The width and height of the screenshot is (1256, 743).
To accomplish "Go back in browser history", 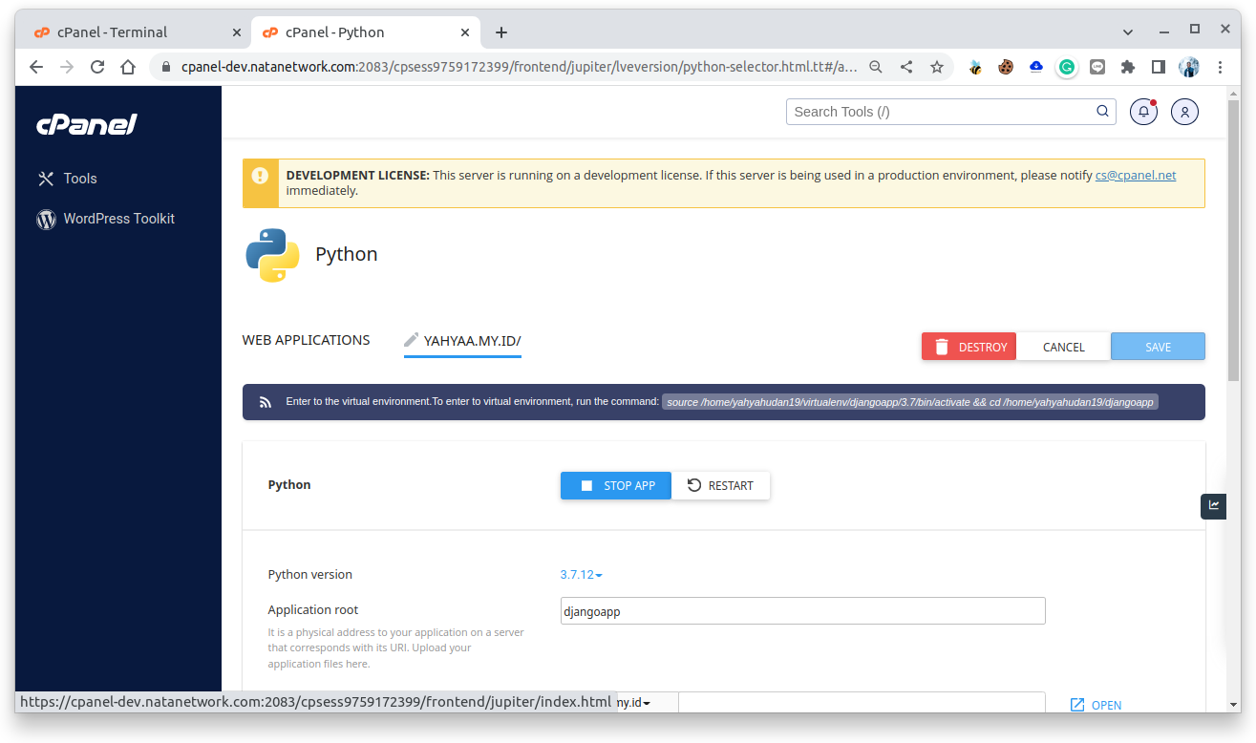I will coord(36,67).
